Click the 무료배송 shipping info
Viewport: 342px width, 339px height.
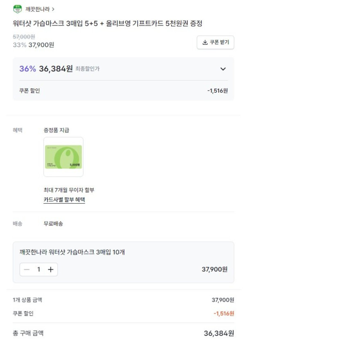[53, 224]
